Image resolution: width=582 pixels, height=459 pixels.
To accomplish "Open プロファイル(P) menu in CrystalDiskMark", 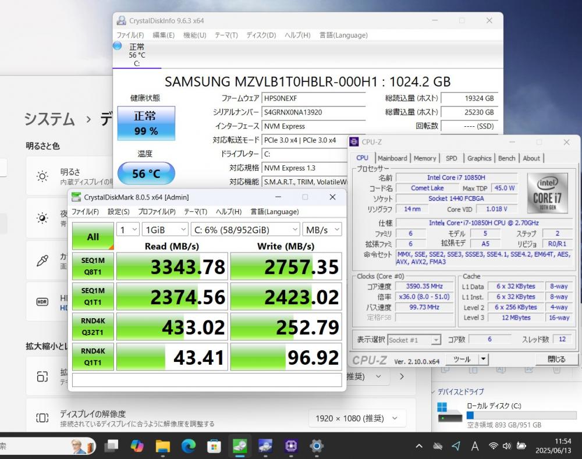I will pyautogui.click(x=157, y=212).
